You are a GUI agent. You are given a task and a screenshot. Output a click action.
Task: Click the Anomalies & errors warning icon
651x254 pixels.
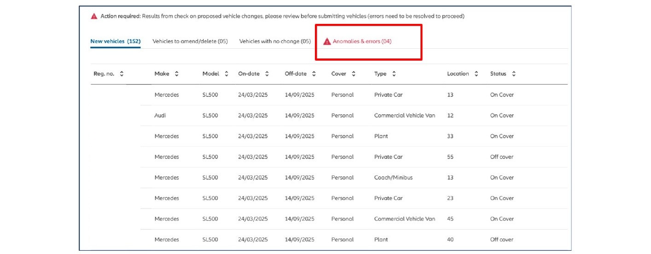327,41
